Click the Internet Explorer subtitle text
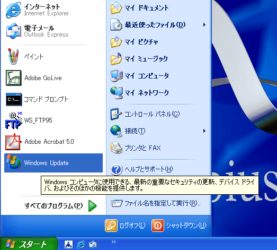 [47, 13]
